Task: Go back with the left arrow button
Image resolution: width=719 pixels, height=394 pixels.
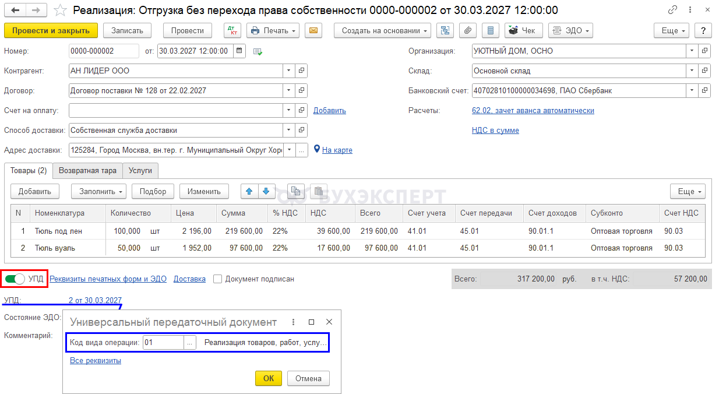Action: tap(15, 10)
